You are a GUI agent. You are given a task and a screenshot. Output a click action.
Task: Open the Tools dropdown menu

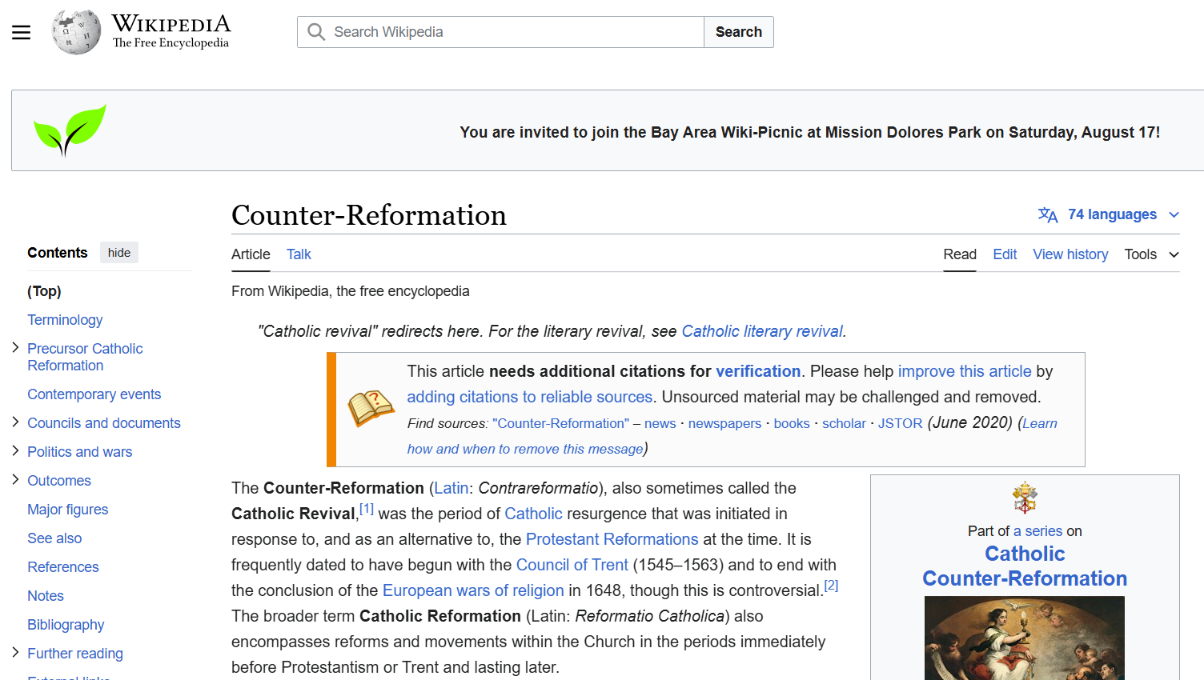(1151, 254)
